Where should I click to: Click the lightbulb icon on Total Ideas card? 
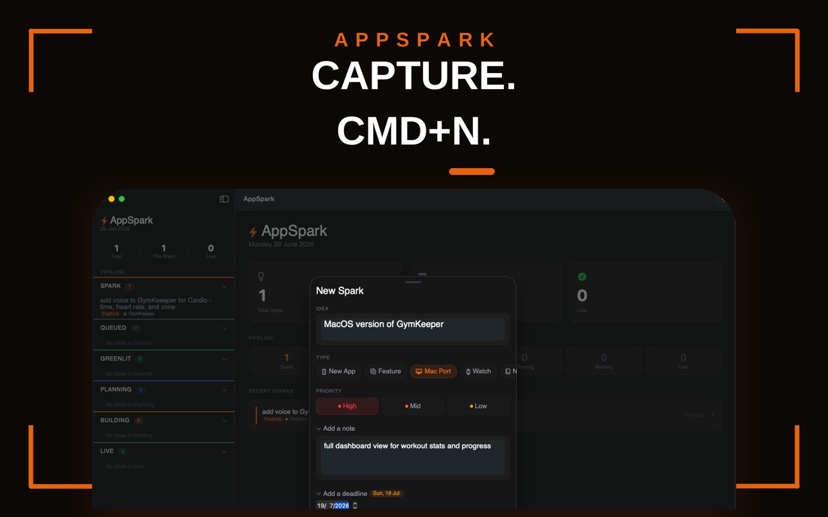pyautogui.click(x=261, y=276)
